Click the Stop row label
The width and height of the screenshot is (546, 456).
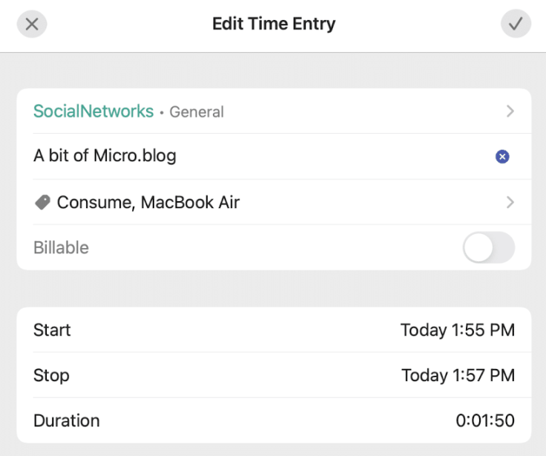coord(51,375)
